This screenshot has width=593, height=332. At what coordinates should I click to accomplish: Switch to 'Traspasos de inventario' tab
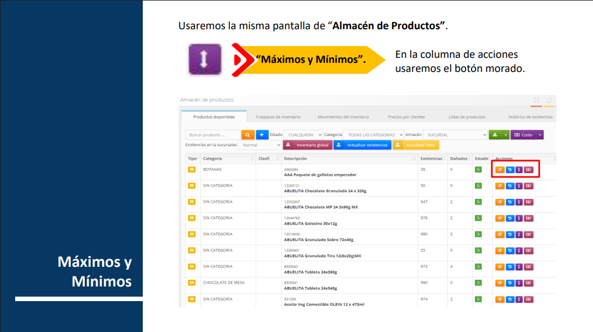[x=278, y=117]
